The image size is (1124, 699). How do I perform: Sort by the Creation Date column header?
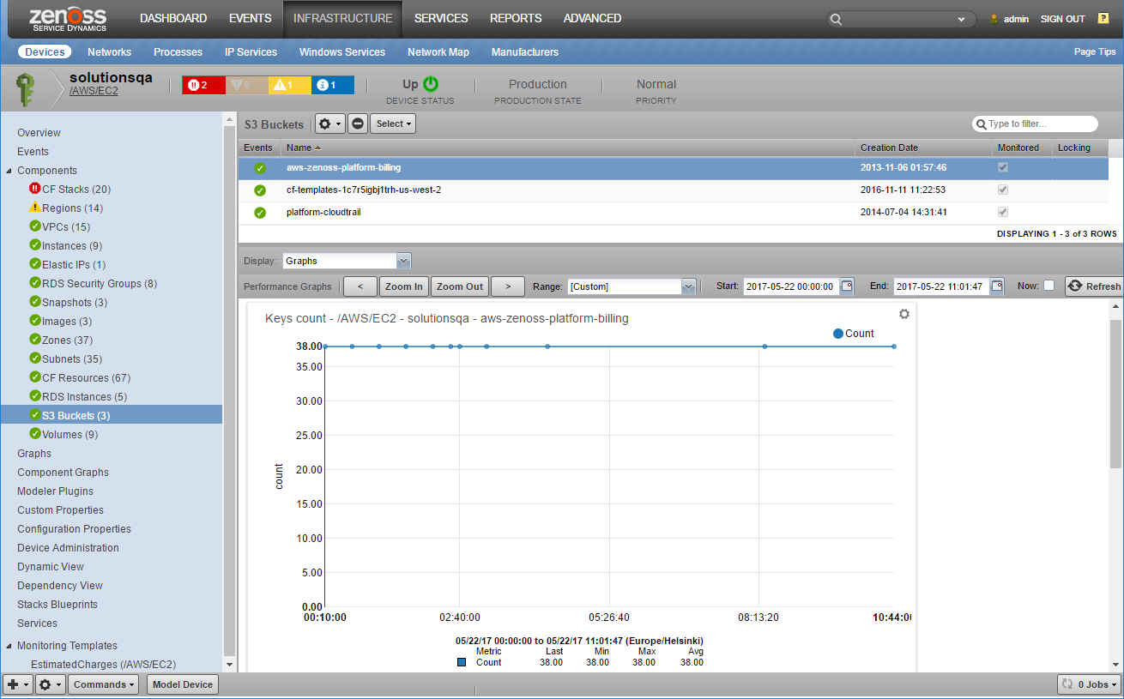click(925, 148)
